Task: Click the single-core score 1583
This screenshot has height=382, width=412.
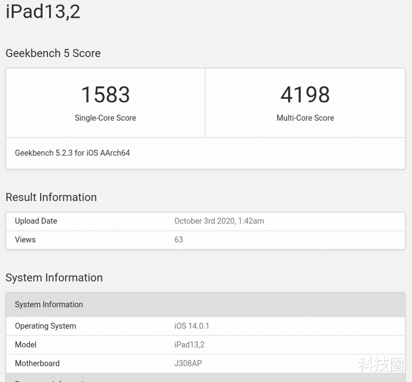Action: 105,94
